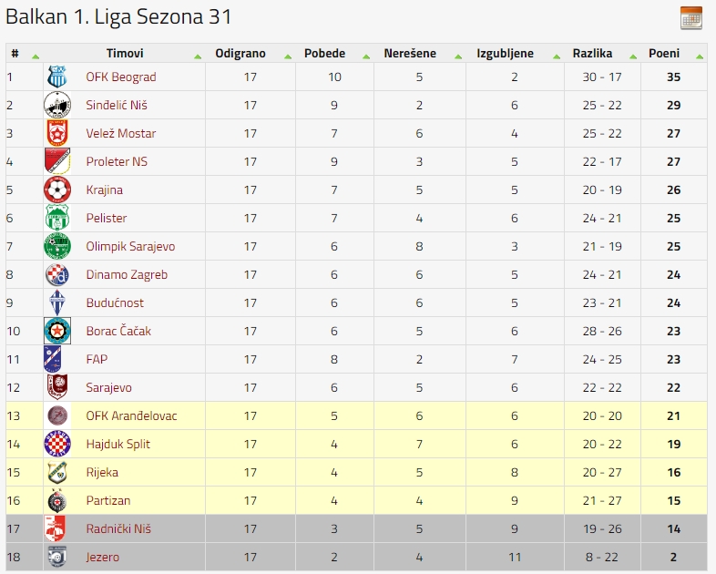Screen dimensions: 716x574
Task: Sort table by Razlika arrow
Action: (x=633, y=56)
